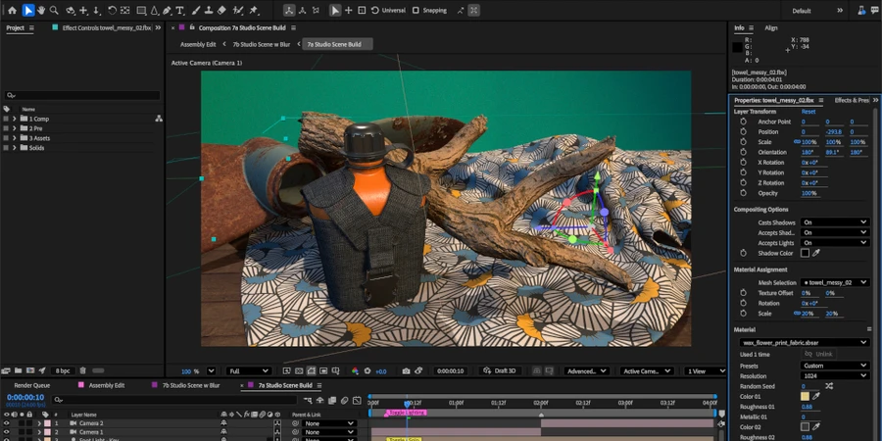The image size is (882, 441).
Task: Open the Color 01 swatch
Action: pyautogui.click(x=806, y=396)
